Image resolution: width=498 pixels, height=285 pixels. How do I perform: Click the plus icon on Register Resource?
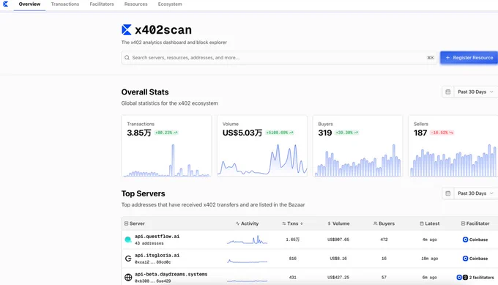pos(447,57)
